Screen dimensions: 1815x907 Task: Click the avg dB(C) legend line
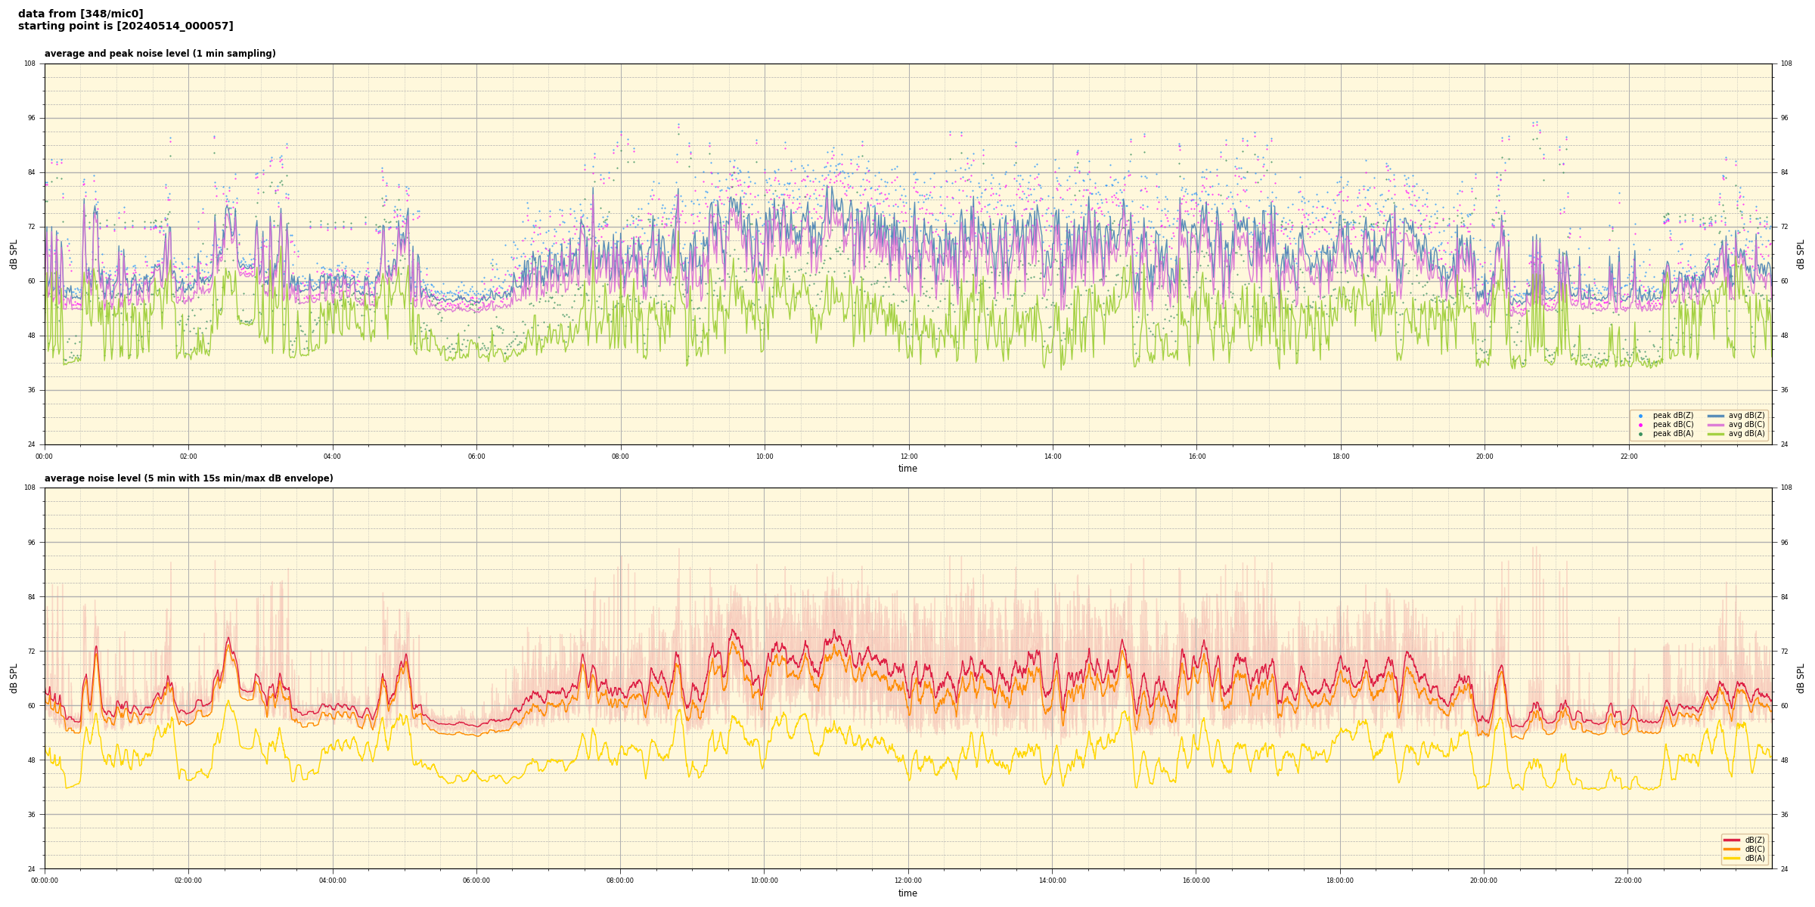pyautogui.click(x=1716, y=425)
